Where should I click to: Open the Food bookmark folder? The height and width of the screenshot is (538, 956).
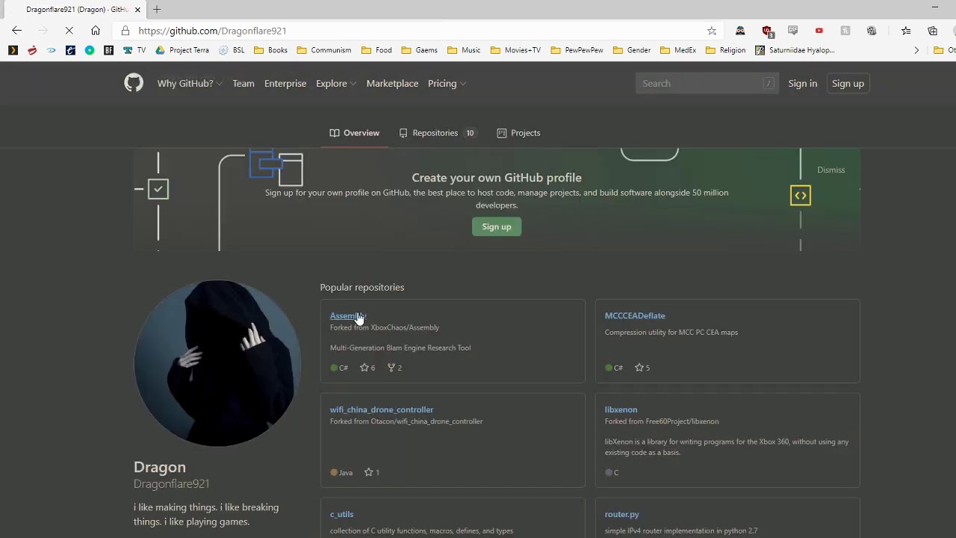tap(376, 50)
